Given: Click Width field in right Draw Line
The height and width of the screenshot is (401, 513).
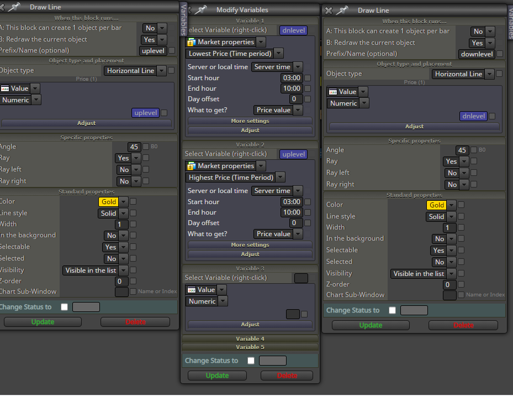Looking at the screenshot, I should pyautogui.click(x=450, y=227).
